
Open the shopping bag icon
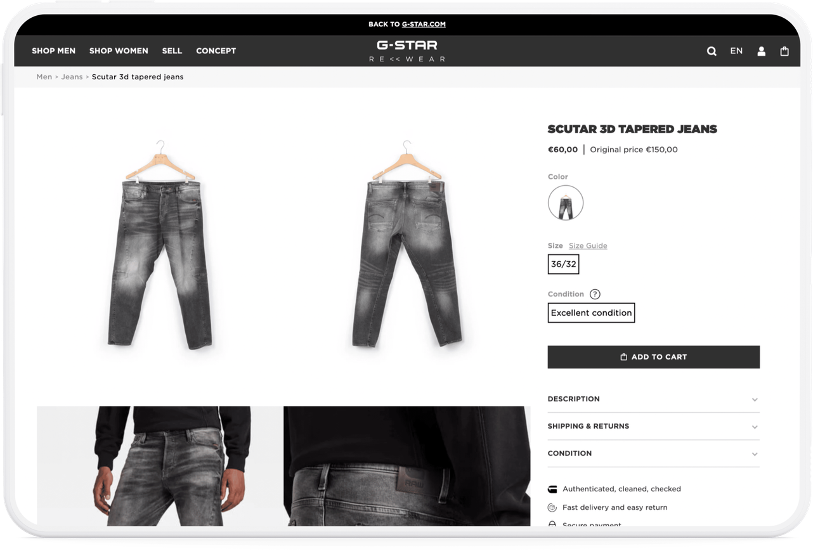(x=784, y=51)
